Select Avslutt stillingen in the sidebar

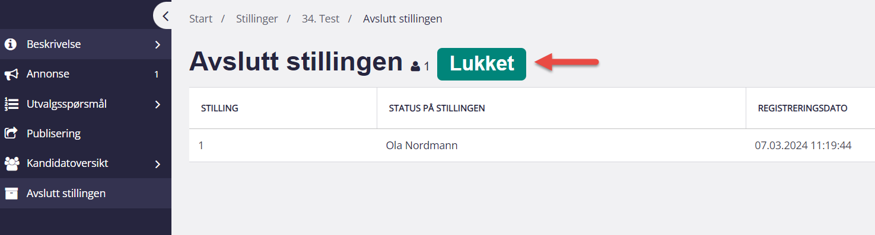point(85,193)
